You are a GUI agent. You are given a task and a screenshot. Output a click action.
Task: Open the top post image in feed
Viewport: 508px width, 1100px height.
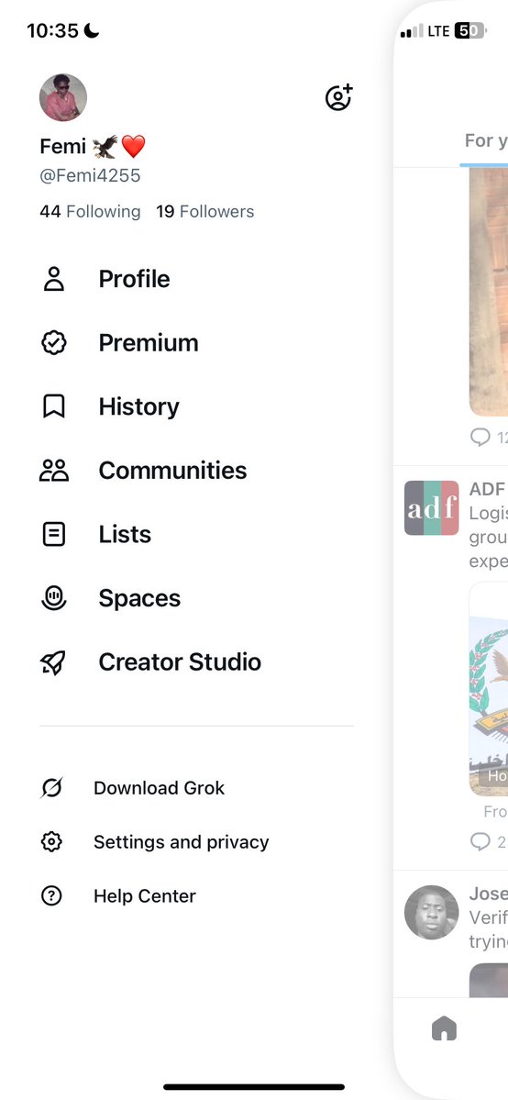tap(489, 291)
